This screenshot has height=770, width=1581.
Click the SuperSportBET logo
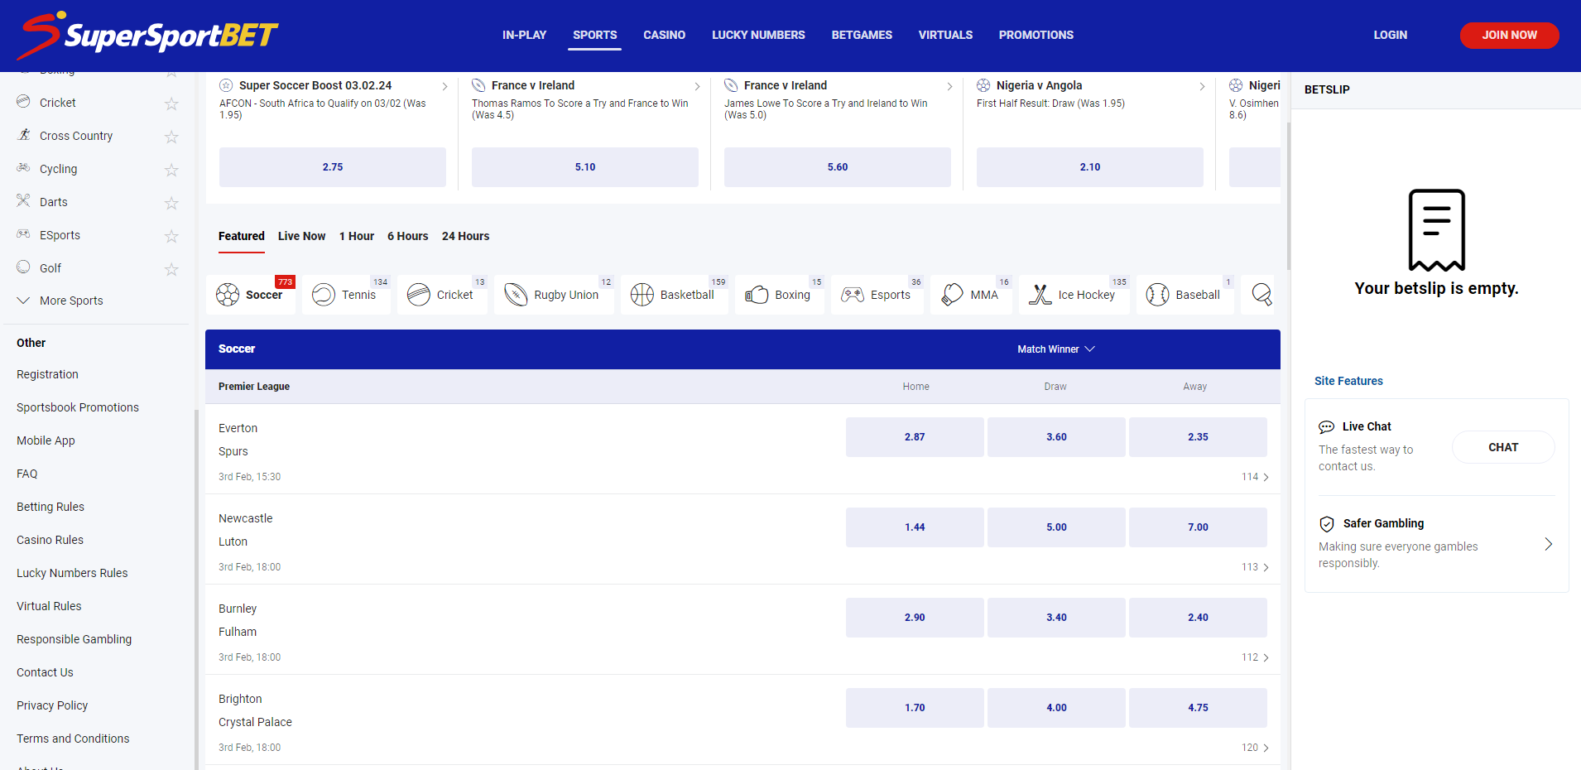[149, 36]
